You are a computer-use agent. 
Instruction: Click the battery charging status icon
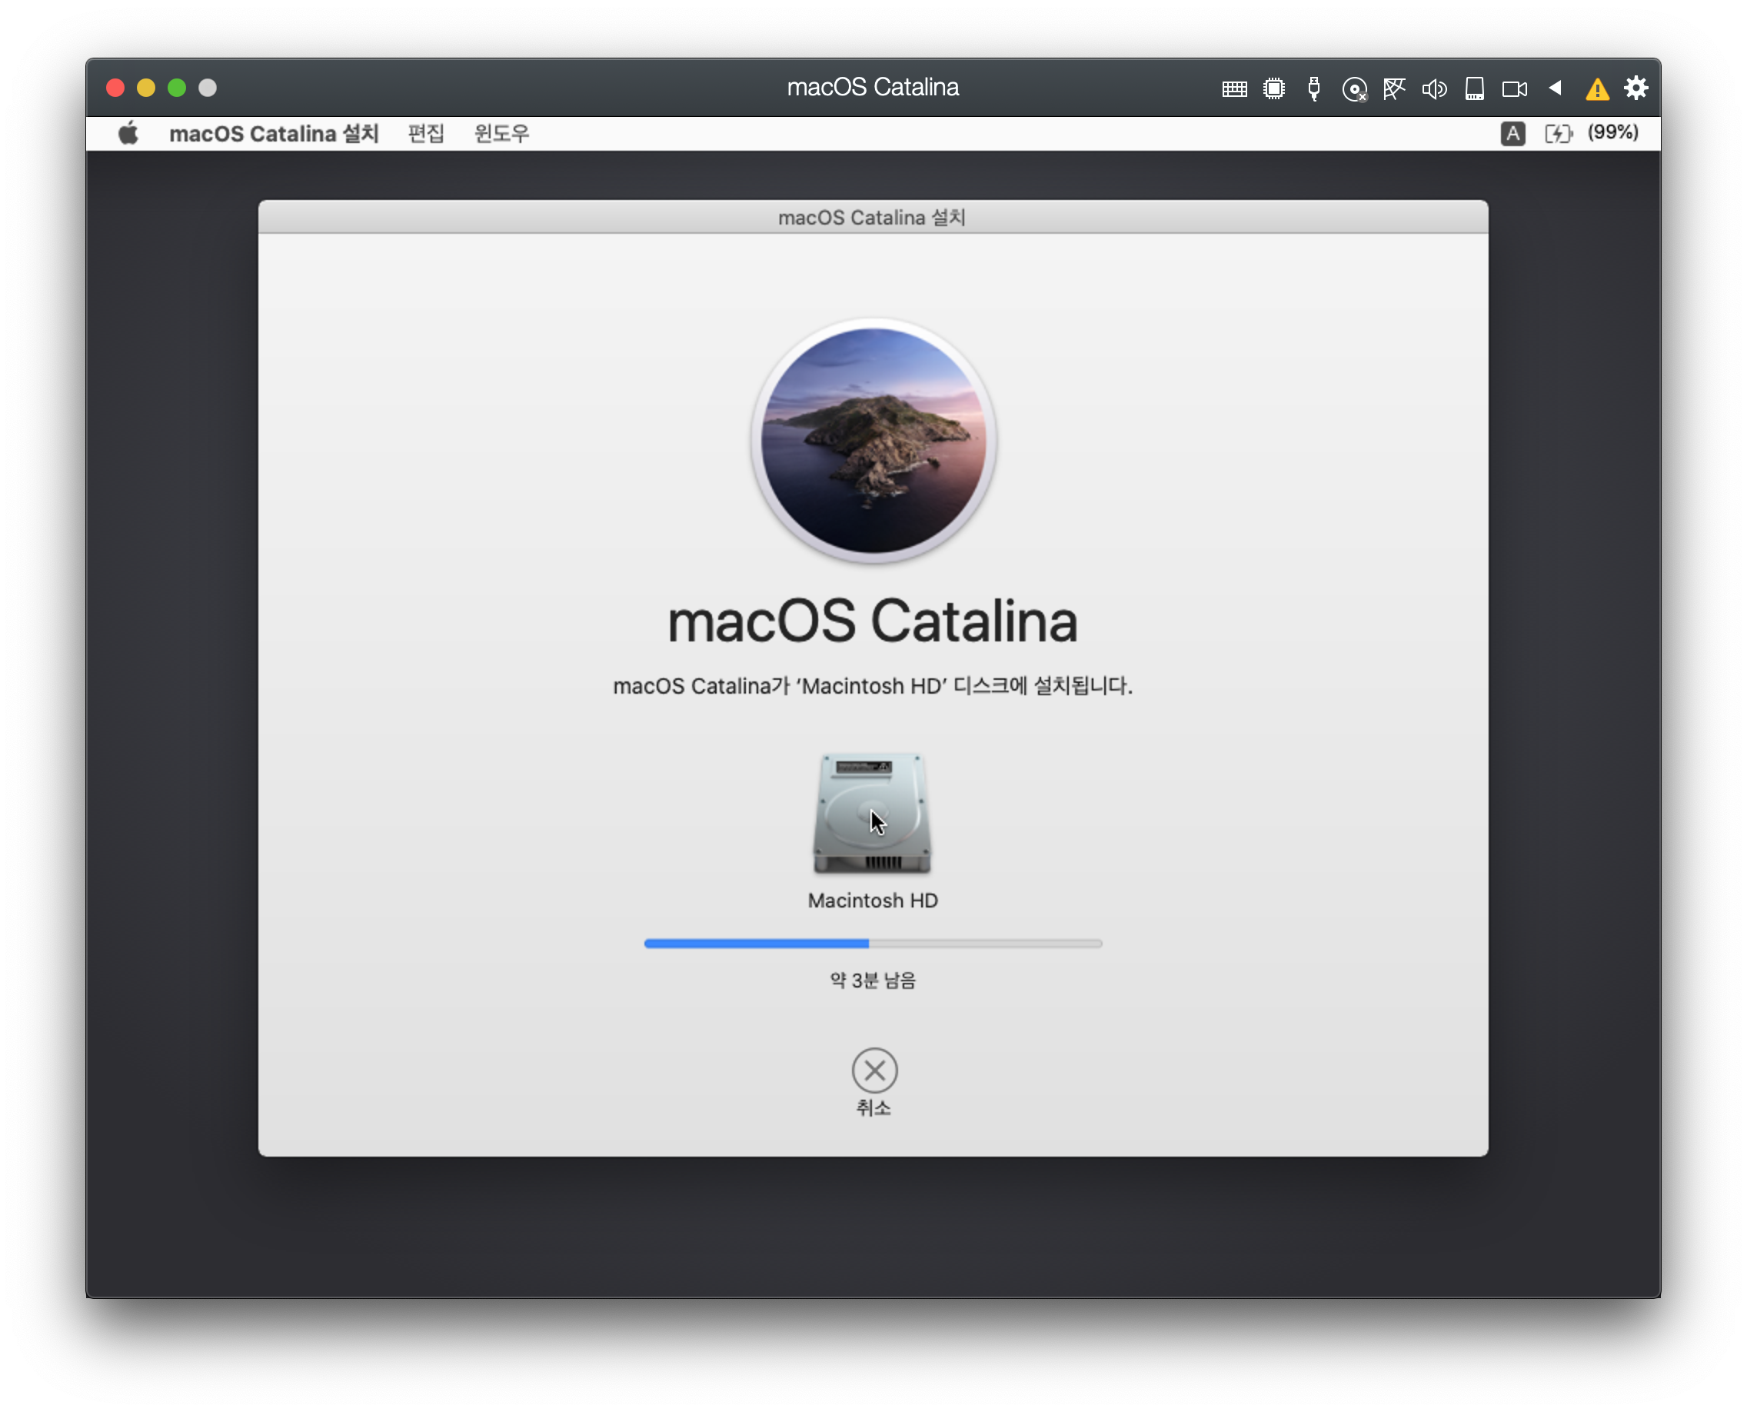(1559, 133)
